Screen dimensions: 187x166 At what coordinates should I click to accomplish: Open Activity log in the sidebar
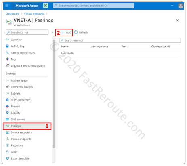click(x=17, y=46)
